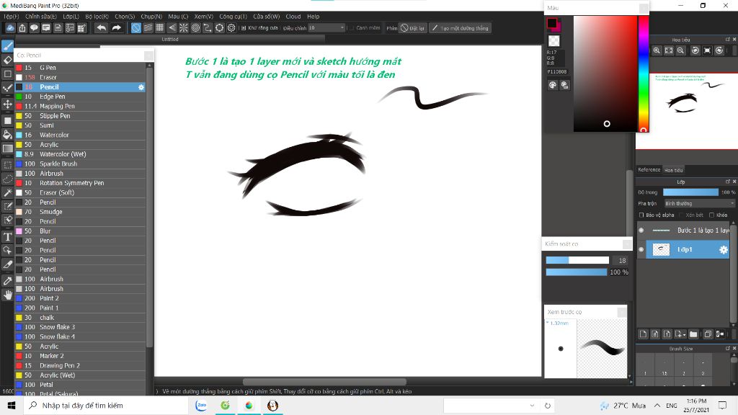Select the Gradient tool icon
This screenshot has height=415, width=738.
pyautogui.click(x=7, y=148)
